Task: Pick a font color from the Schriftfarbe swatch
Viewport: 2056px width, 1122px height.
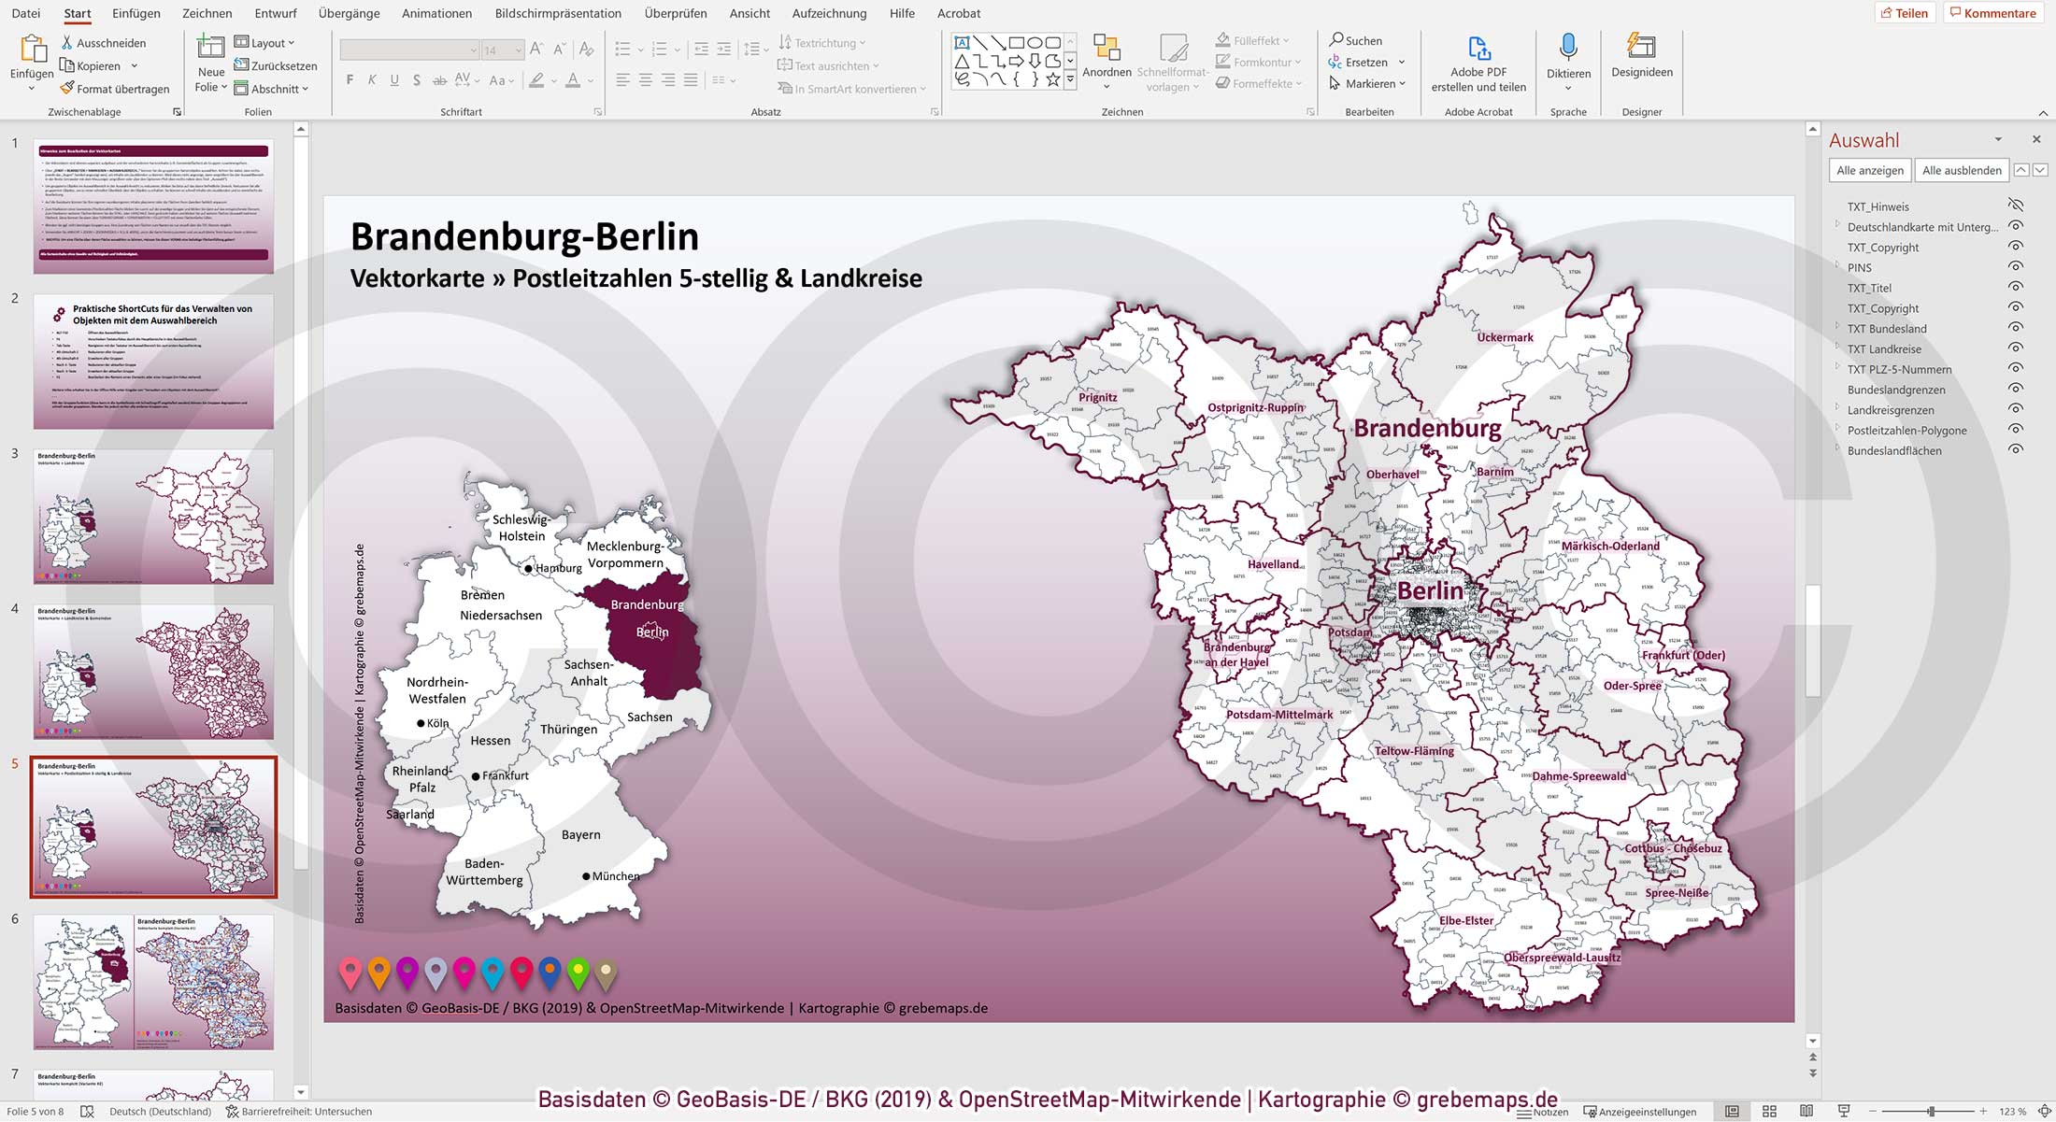Action: pyautogui.click(x=574, y=81)
